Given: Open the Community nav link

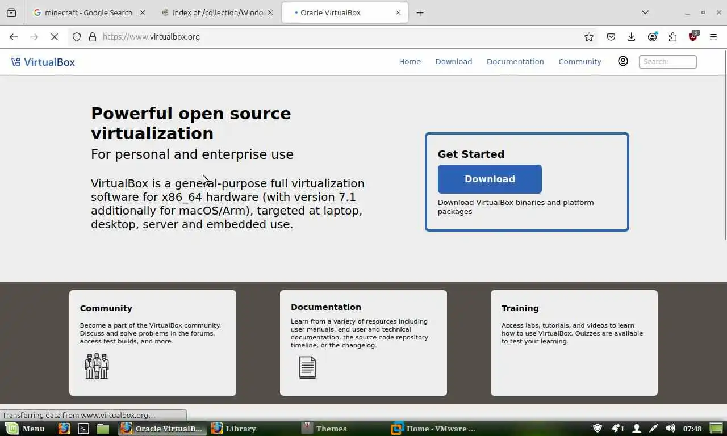Looking at the screenshot, I should tap(579, 61).
